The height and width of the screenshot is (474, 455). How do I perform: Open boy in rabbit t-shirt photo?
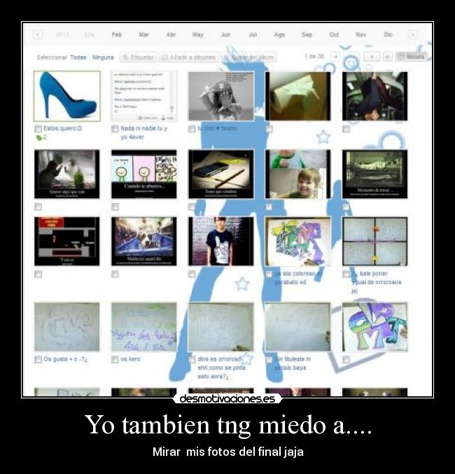tap(221, 242)
